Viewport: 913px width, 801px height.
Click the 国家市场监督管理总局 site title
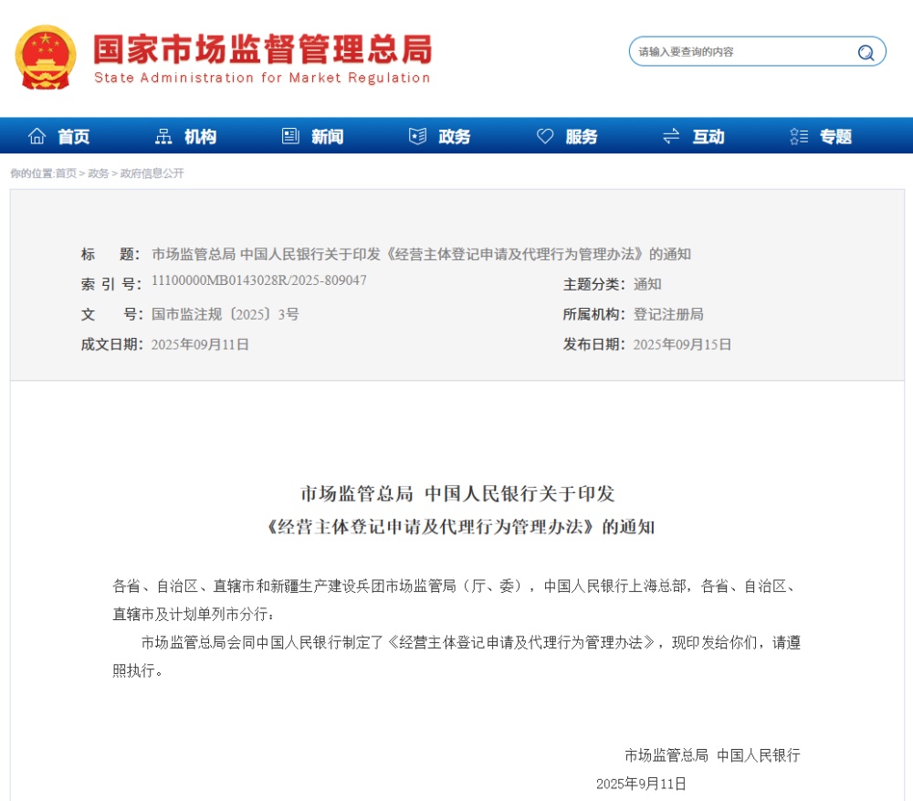coord(262,48)
